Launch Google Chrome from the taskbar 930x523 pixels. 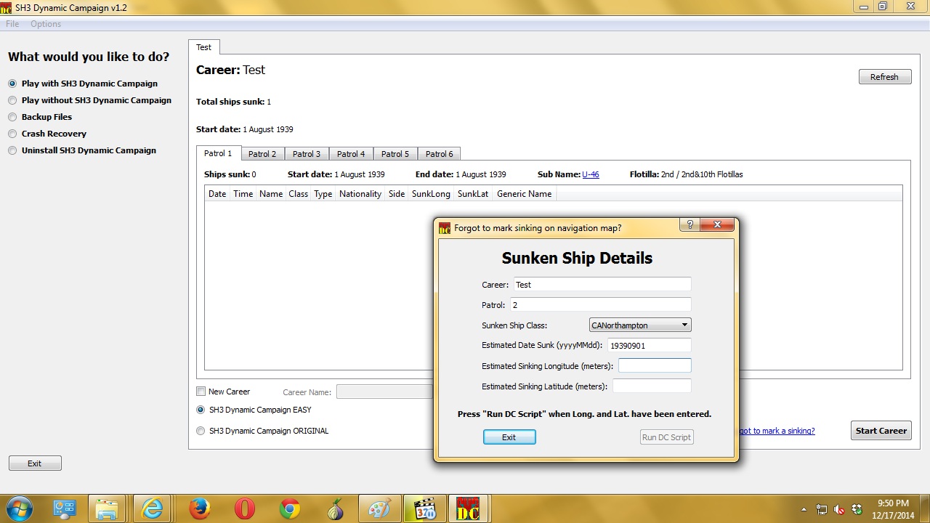290,508
